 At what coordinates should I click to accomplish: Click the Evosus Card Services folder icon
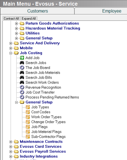tap(16, 147)
